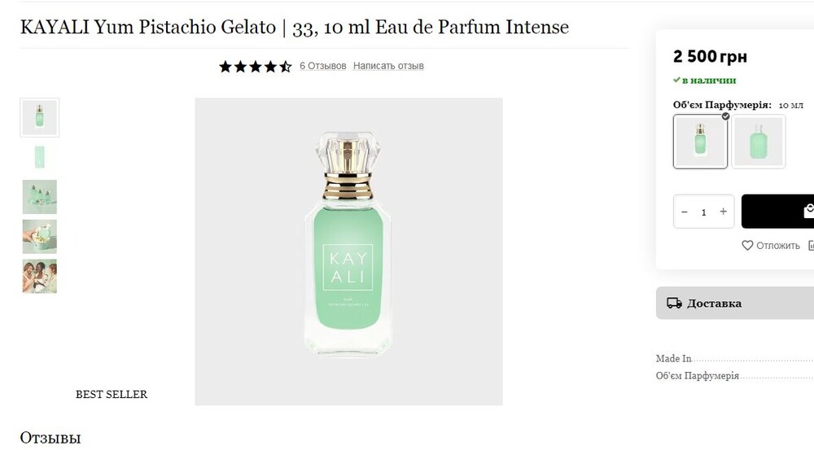
Task: Click the minus quantity button
Action: point(685,212)
